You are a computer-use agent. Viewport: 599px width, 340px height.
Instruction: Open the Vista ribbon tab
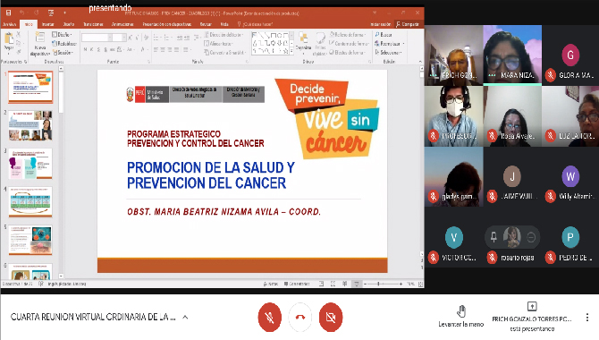(x=224, y=24)
